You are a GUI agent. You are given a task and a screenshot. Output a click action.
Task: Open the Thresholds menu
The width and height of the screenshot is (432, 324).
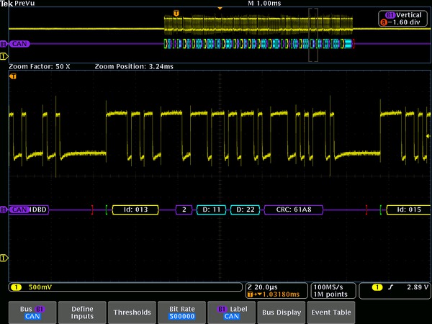pyautogui.click(x=132, y=312)
